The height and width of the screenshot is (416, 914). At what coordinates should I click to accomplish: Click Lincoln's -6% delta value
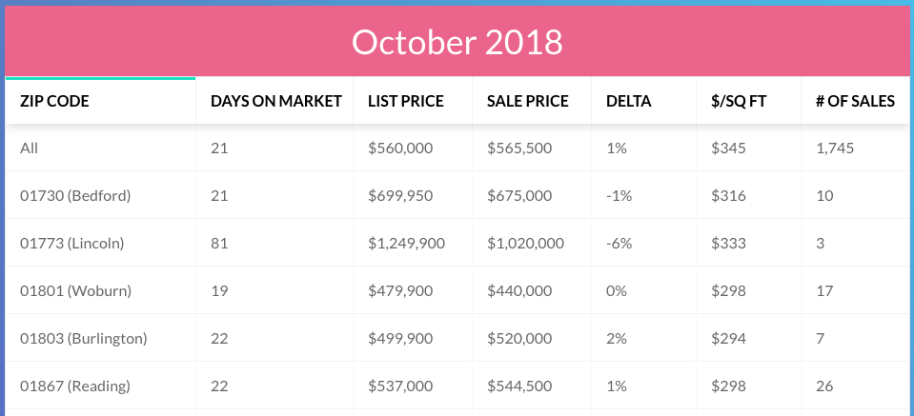click(x=619, y=243)
